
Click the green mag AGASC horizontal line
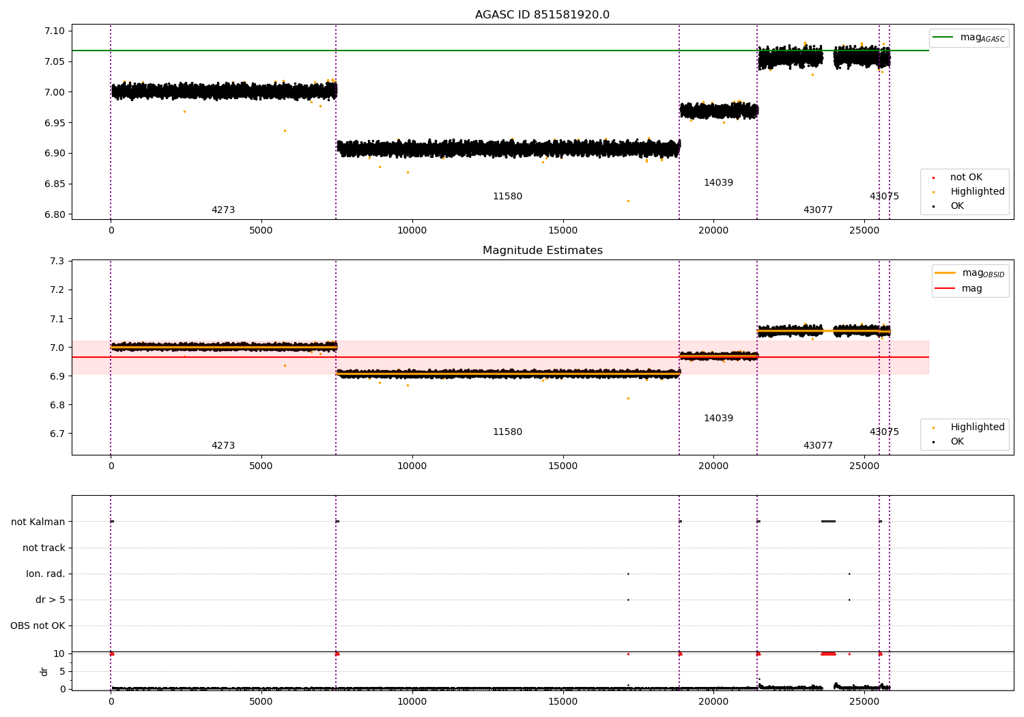[x=500, y=51]
